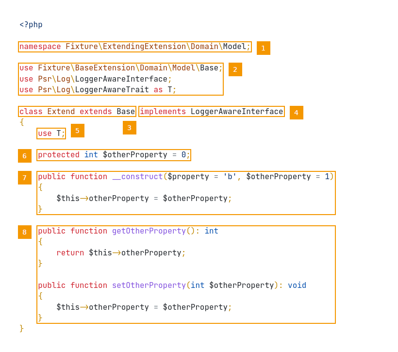Click the number 3 annotation badge

pos(129,128)
